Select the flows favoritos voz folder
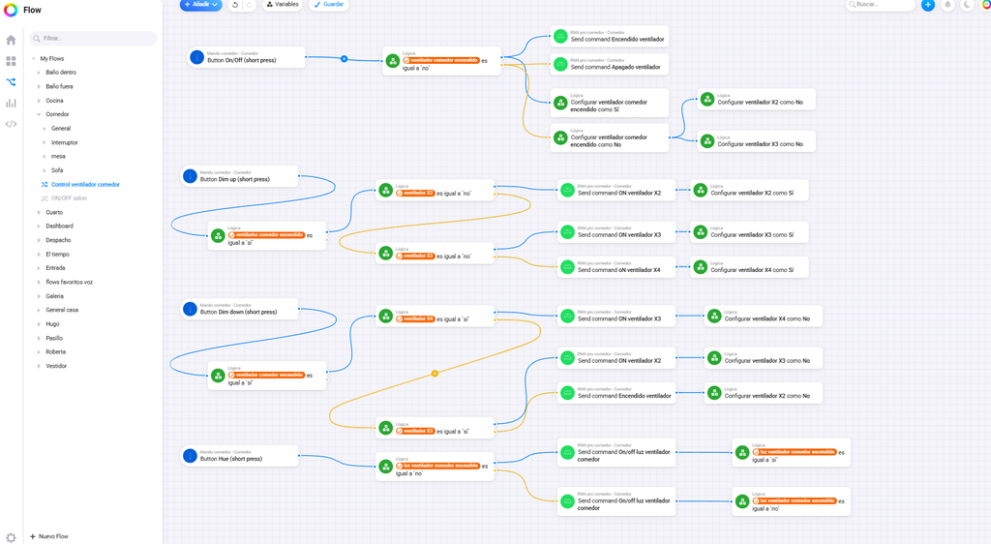 point(69,283)
